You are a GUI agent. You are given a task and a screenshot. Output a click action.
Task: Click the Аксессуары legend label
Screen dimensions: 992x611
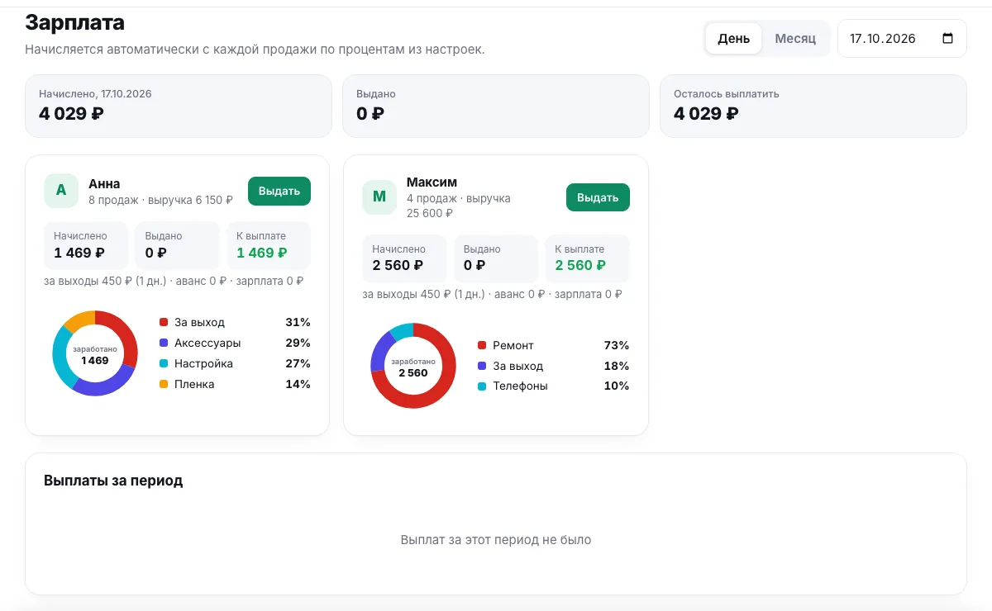(207, 343)
